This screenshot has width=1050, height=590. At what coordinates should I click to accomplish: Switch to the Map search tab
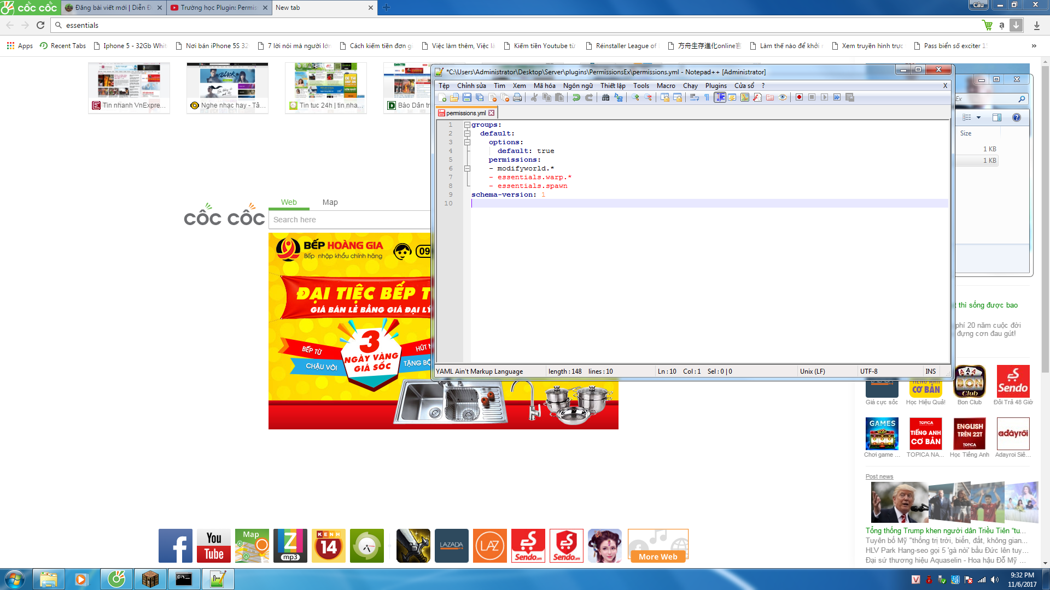click(x=330, y=202)
